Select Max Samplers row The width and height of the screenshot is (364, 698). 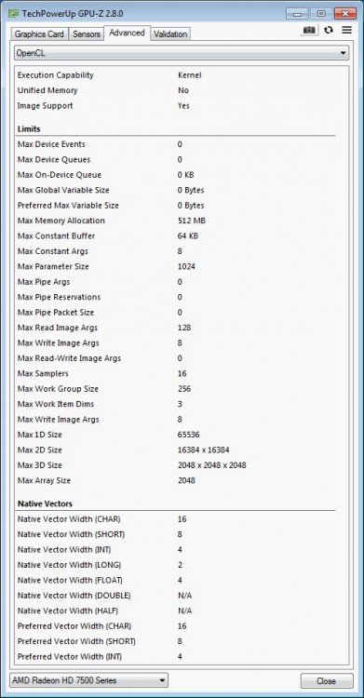pyautogui.click(x=177, y=373)
